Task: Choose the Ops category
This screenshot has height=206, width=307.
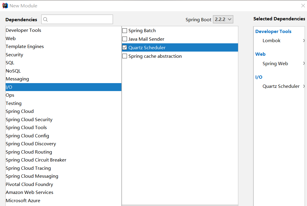Action: [63, 95]
